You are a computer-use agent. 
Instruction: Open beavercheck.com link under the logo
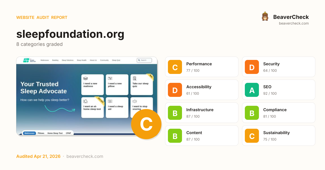tap(294, 23)
